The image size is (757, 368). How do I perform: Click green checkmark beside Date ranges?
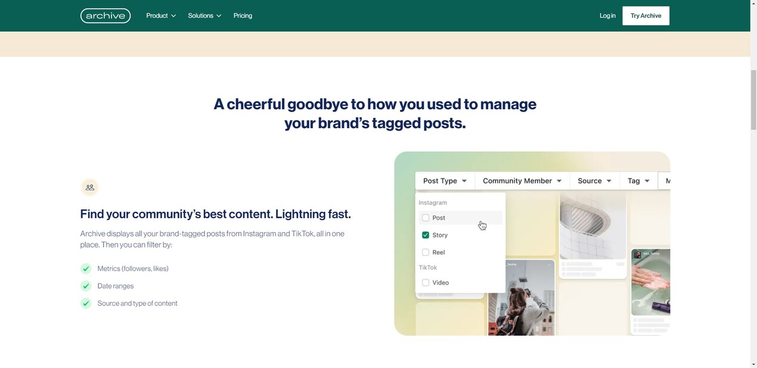(x=86, y=286)
